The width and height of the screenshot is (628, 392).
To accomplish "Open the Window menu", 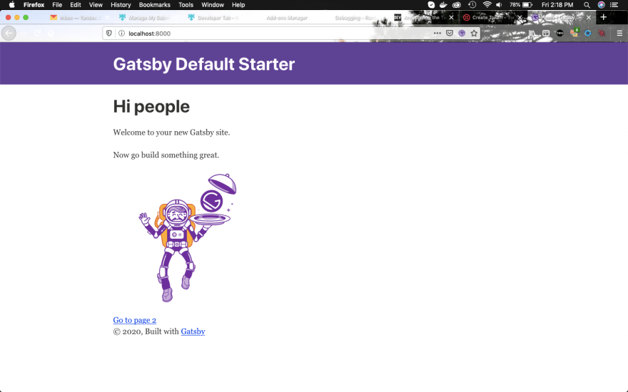I will click(x=213, y=5).
